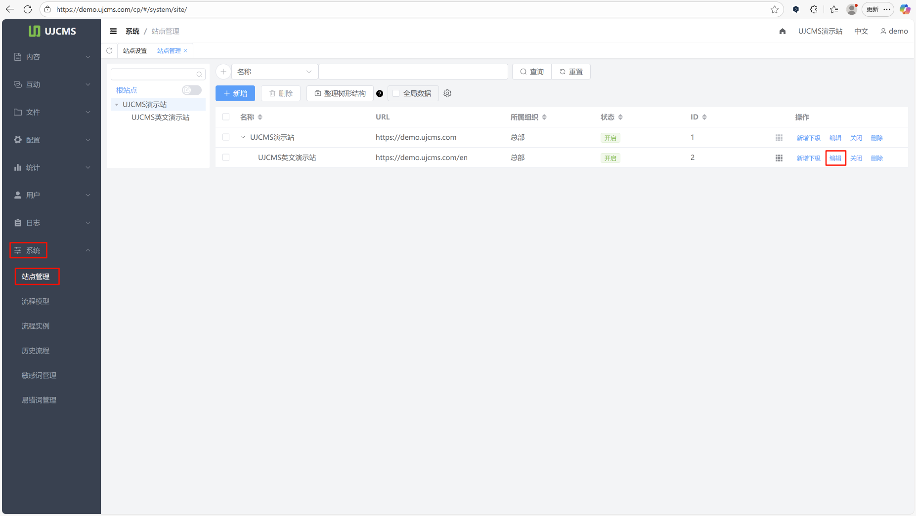The width and height of the screenshot is (916, 516).
Task: Click the help question mark icon
Action: coord(380,93)
